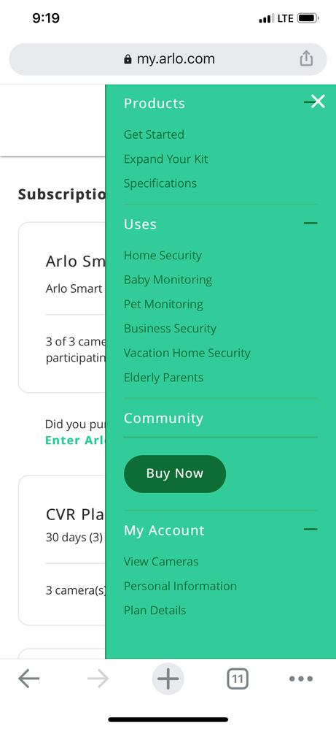Viewport: 336px width, 729px height.
Task: Tap the lock icon beside my.arlo.com
Action: click(x=128, y=59)
